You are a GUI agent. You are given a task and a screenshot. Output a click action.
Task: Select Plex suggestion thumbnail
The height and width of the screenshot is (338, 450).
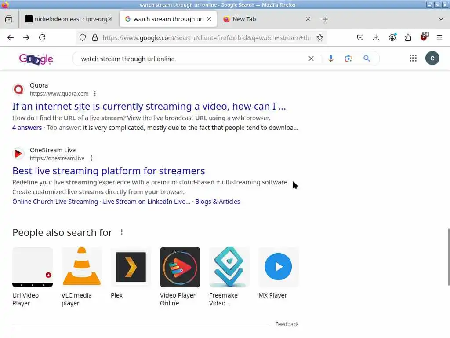tap(131, 267)
